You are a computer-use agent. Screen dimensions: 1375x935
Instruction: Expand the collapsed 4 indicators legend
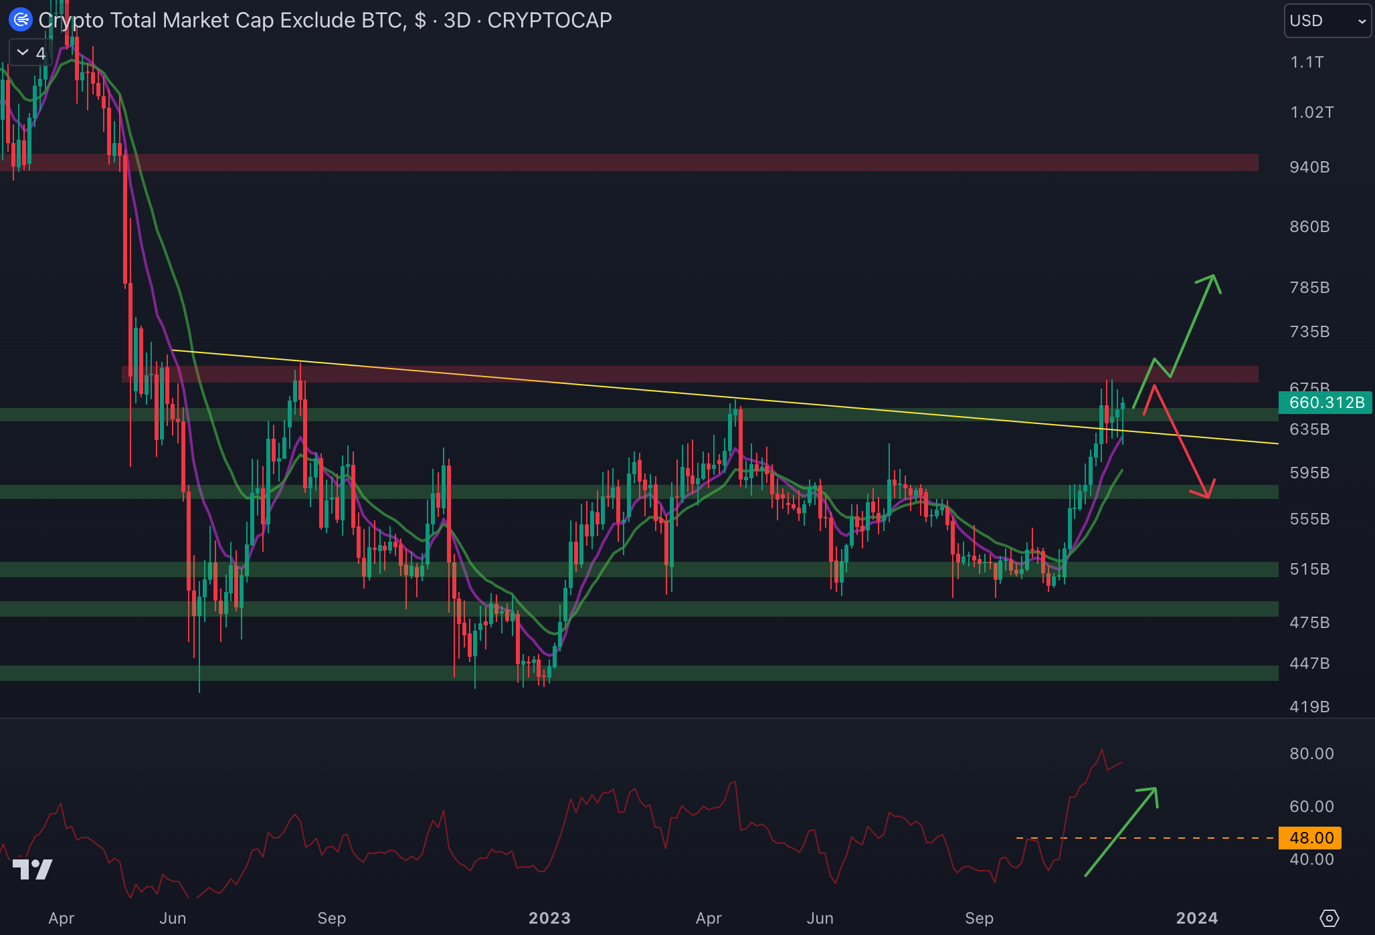tap(31, 53)
